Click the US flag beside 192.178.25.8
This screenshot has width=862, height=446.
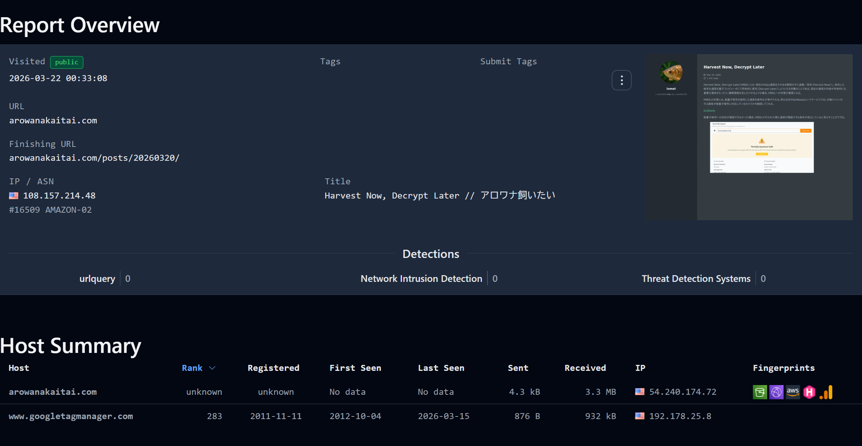point(640,416)
